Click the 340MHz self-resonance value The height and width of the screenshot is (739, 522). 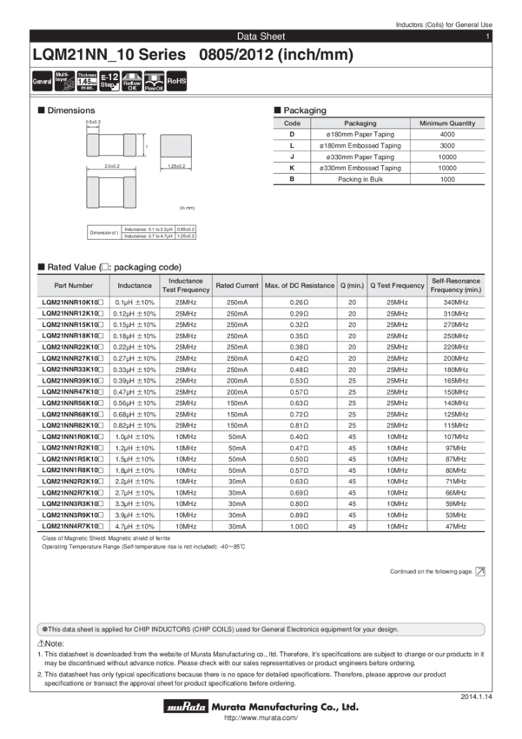pyautogui.click(x=456, y=302)
